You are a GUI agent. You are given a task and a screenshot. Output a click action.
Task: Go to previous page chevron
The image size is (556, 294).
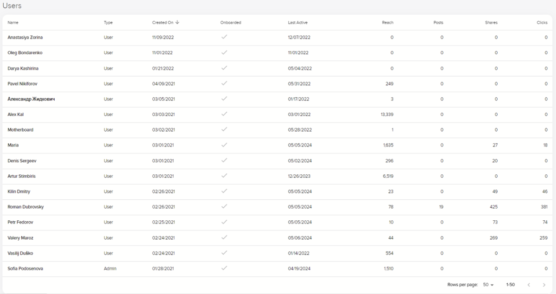pos(529,285)
